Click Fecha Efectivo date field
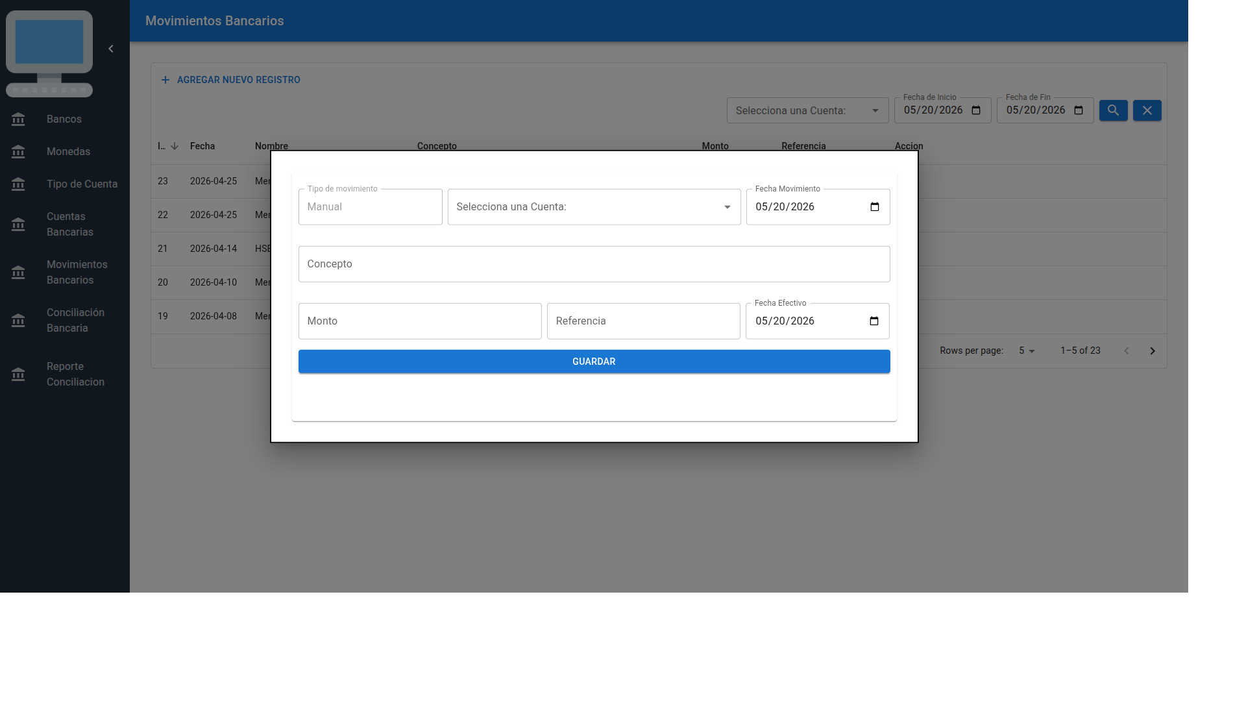Screen dimensions: 1246x701 point(817,321)
